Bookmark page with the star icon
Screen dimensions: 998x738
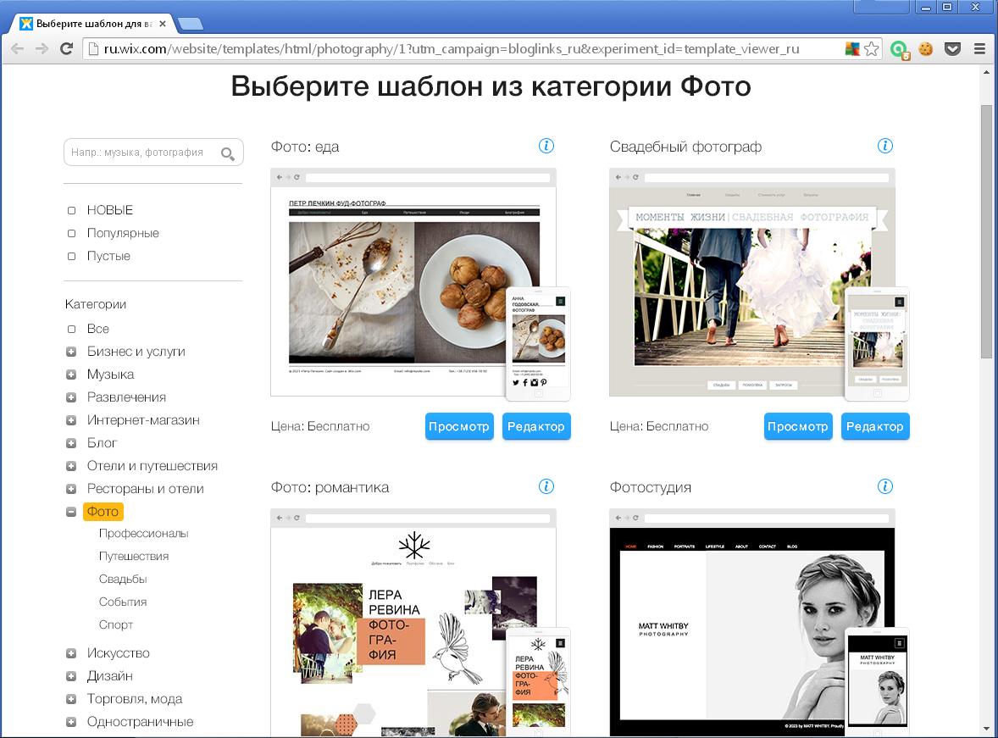click(871, 49)
